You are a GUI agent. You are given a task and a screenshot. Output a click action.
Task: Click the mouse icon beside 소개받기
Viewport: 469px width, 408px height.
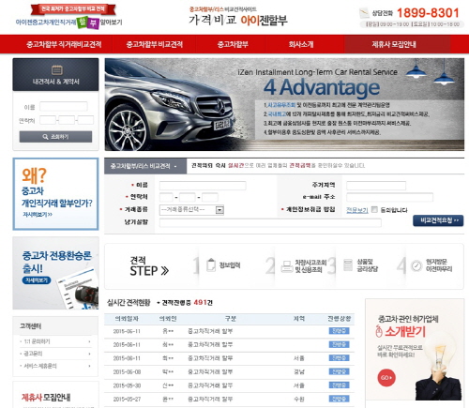[x=379, y=331]
